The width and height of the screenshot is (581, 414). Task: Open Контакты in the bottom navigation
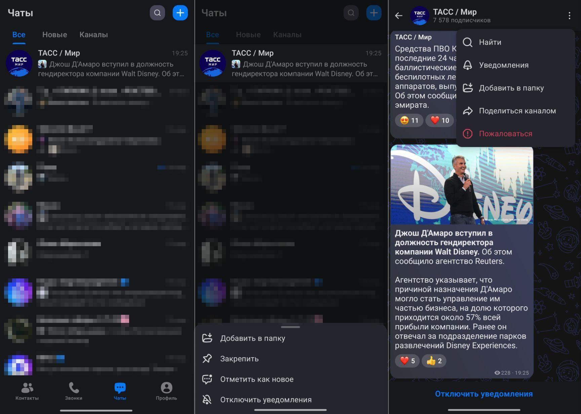(27, 391)
